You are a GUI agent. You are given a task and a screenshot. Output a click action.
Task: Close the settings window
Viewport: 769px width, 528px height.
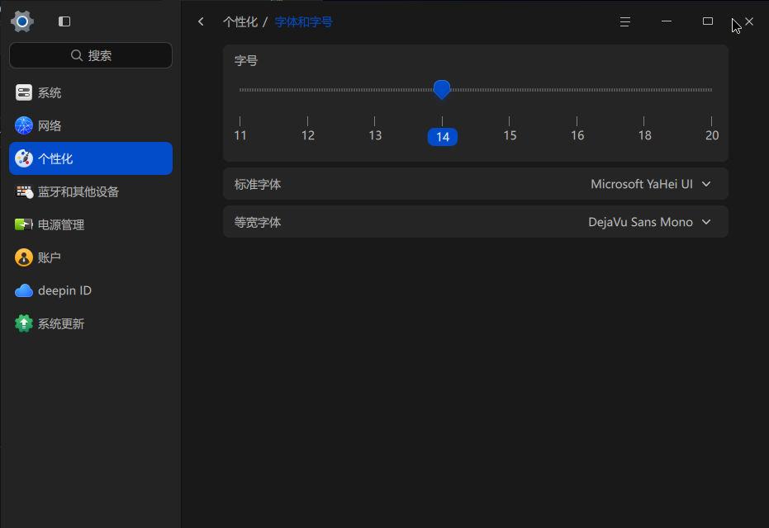[749, 21]
